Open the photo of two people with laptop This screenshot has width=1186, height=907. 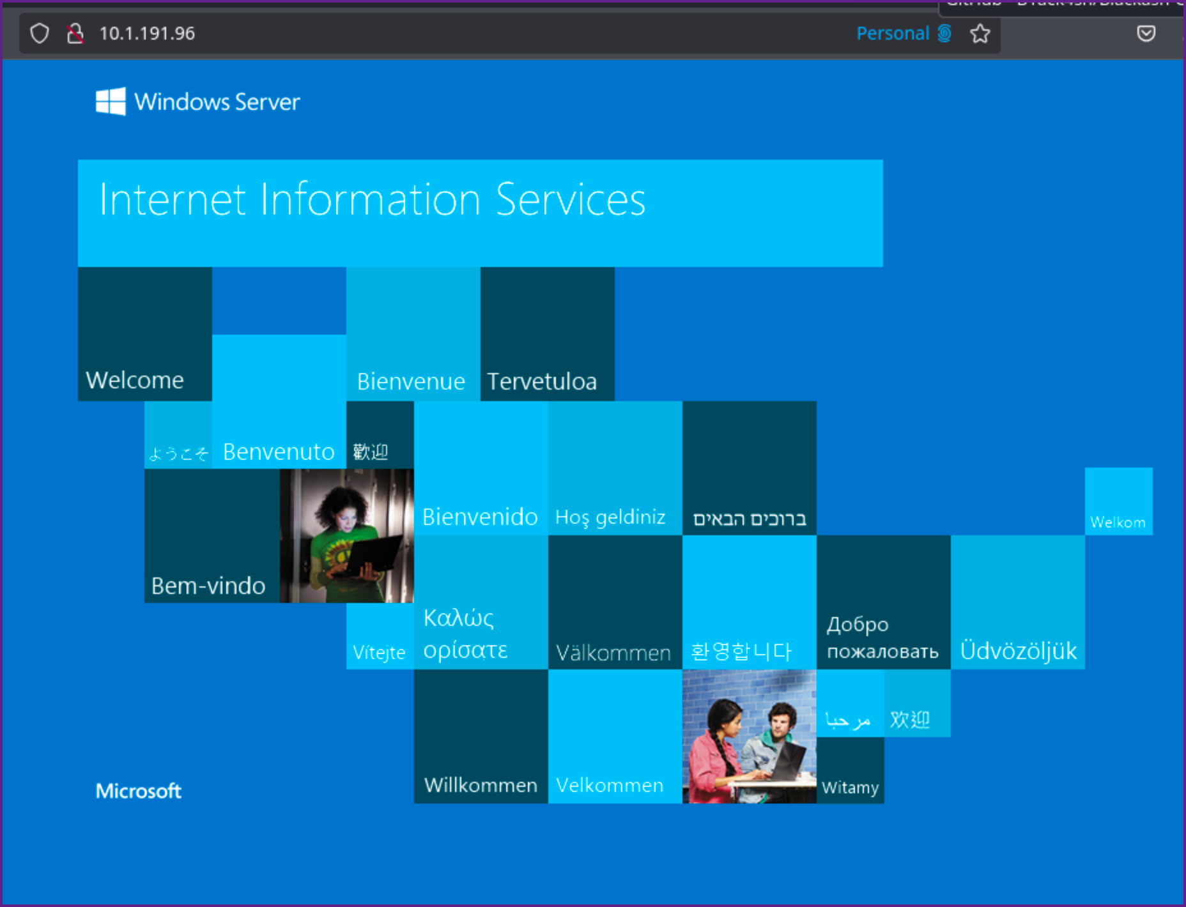[x=750, y=736]
